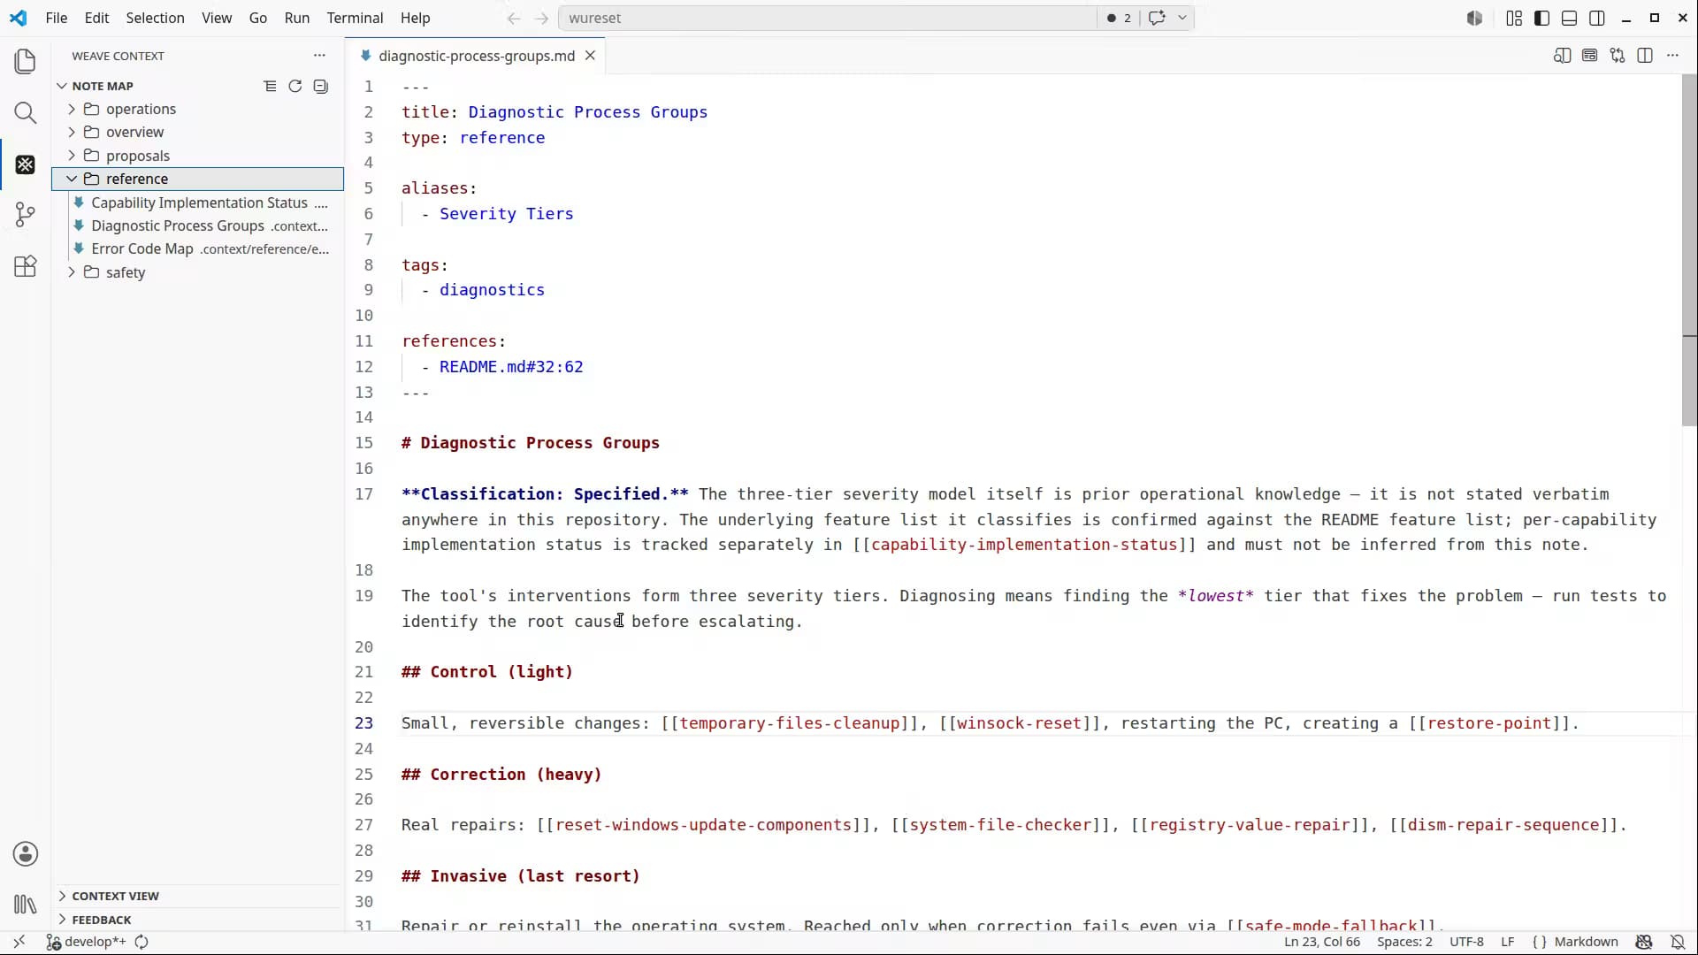The image size is (1698, 955).
Task: Close the diagnostic-process-groups.md tab
Action: click(x=590, y=56)
